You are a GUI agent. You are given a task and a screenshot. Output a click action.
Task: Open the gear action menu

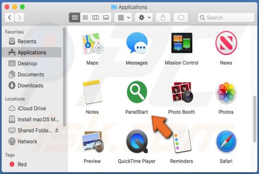[x=144, y=17]
